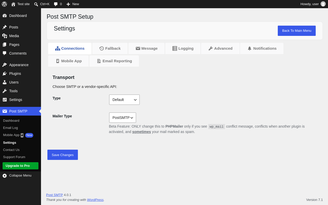Switch to the Notifications tab
328x205 pixels.
tap(262, 48)
